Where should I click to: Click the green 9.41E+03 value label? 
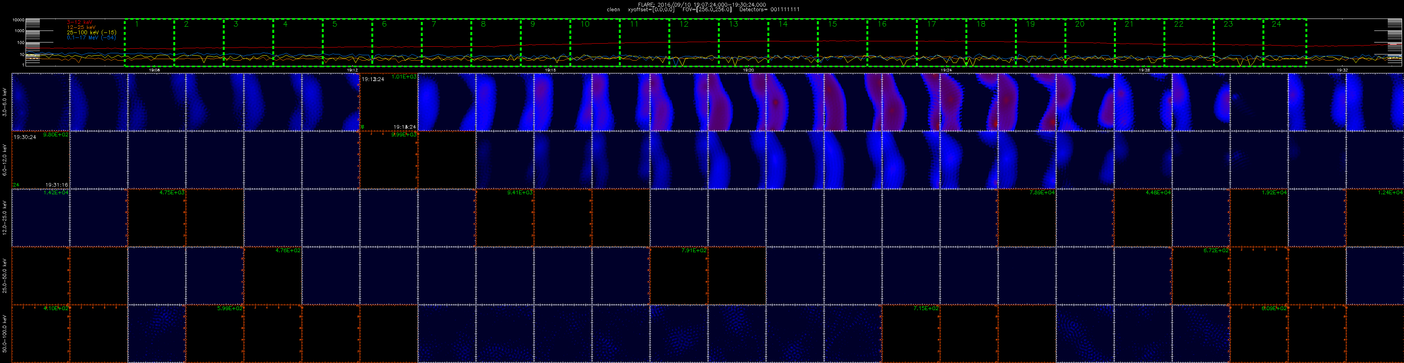pyautogui.click(x=520, y=193)
